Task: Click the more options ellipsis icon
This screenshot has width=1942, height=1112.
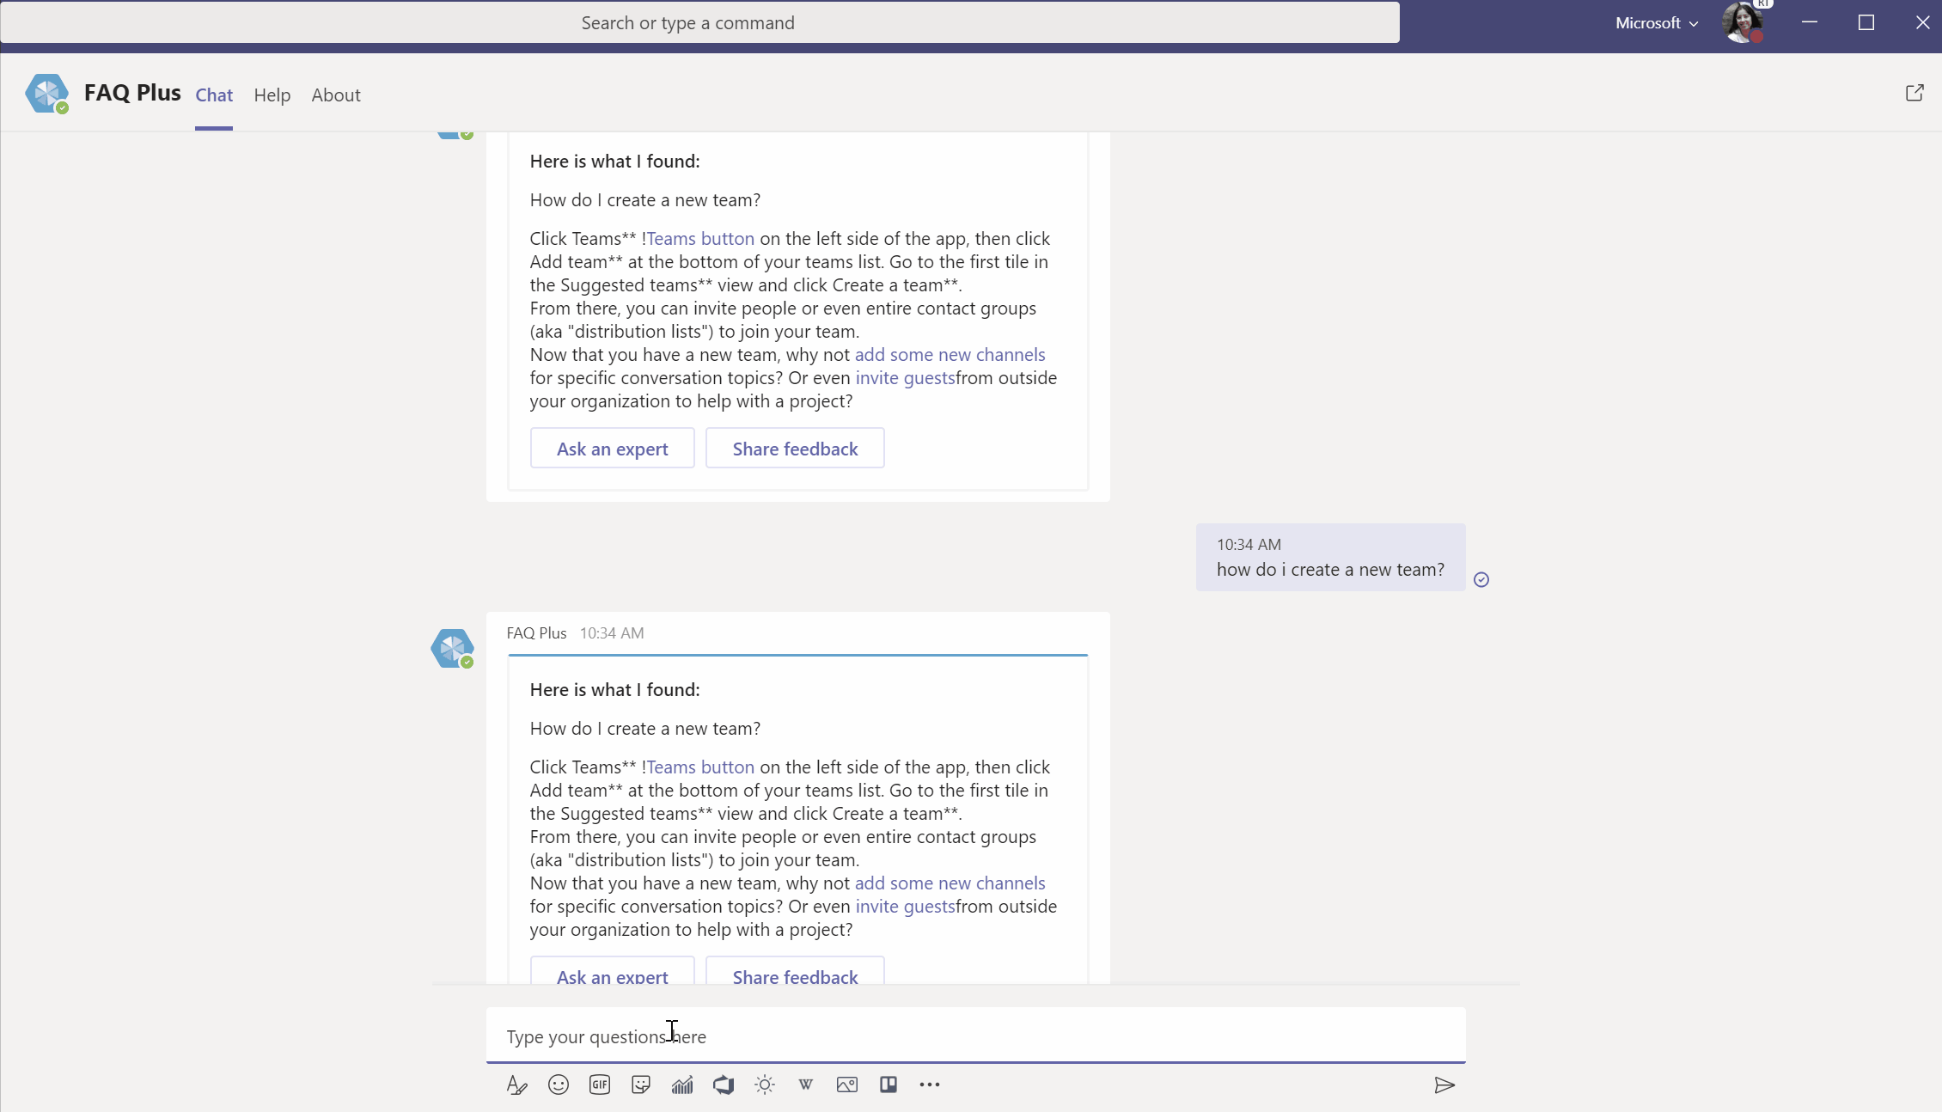Action: pyautogui.click(x=928, y=1084)
